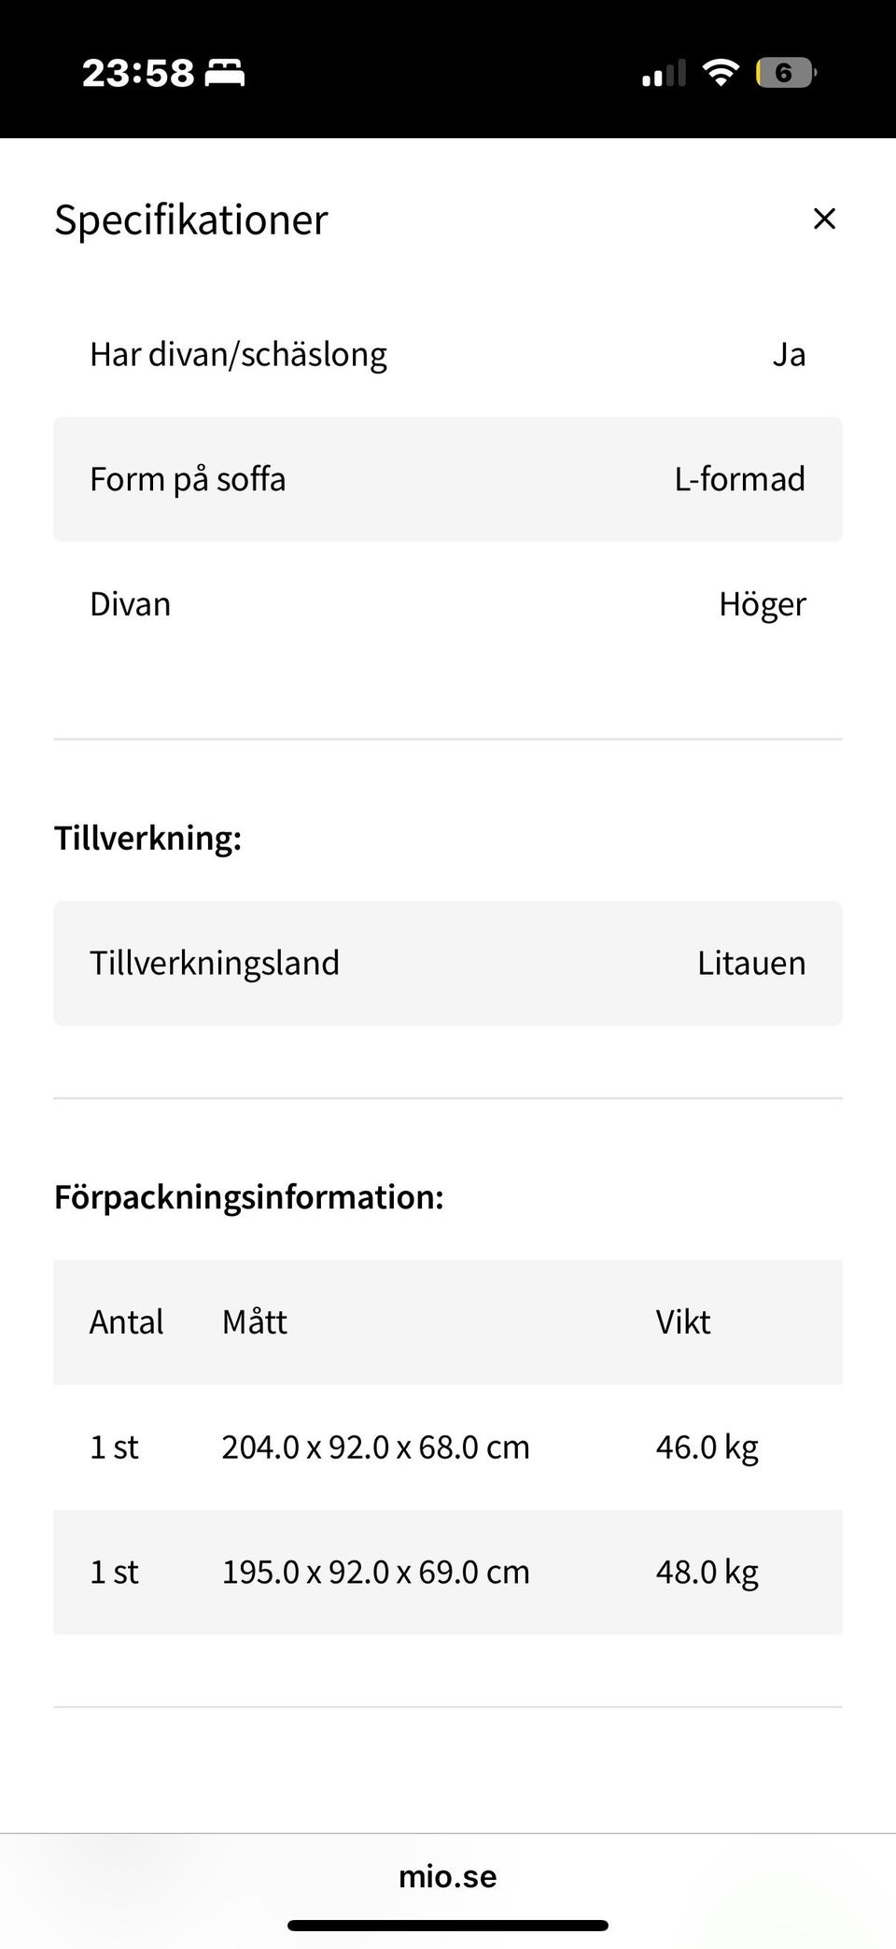Tap the Vikt column header
Viewport: 896px width, 1949px height.
[682, 1322]
